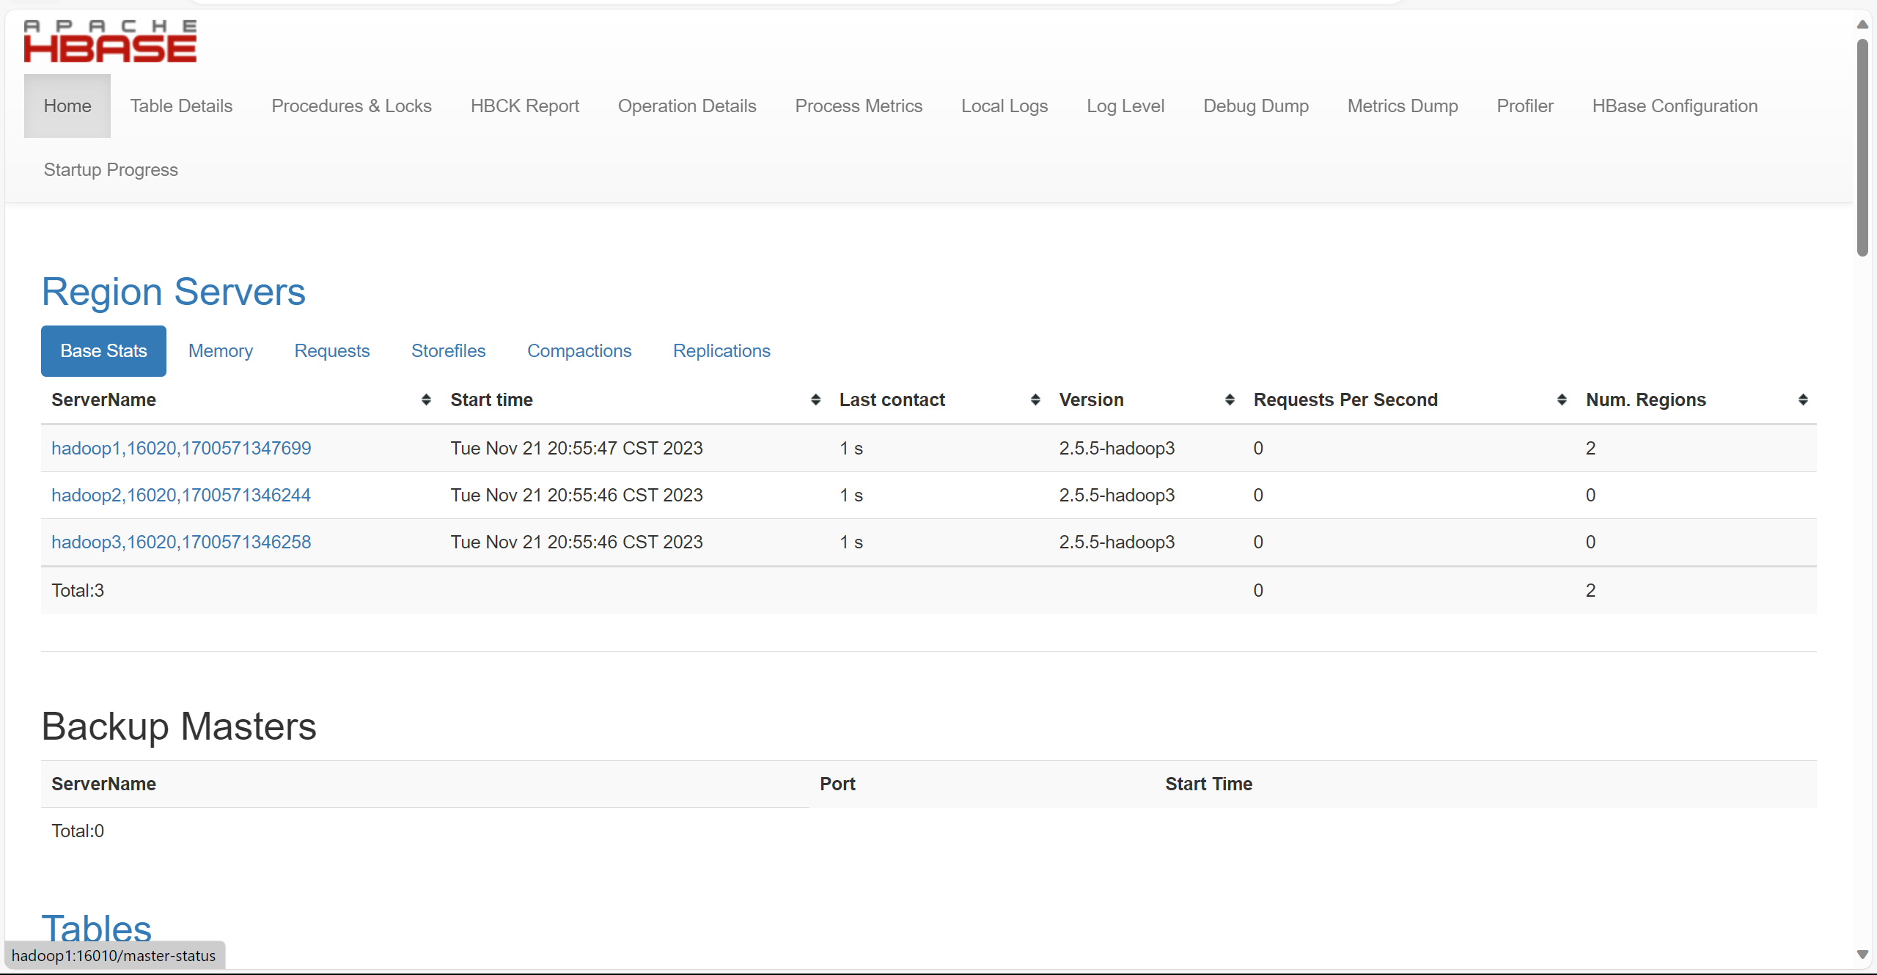
Task: Sort by Last contact column arrows
Action: pos(1035,400)
